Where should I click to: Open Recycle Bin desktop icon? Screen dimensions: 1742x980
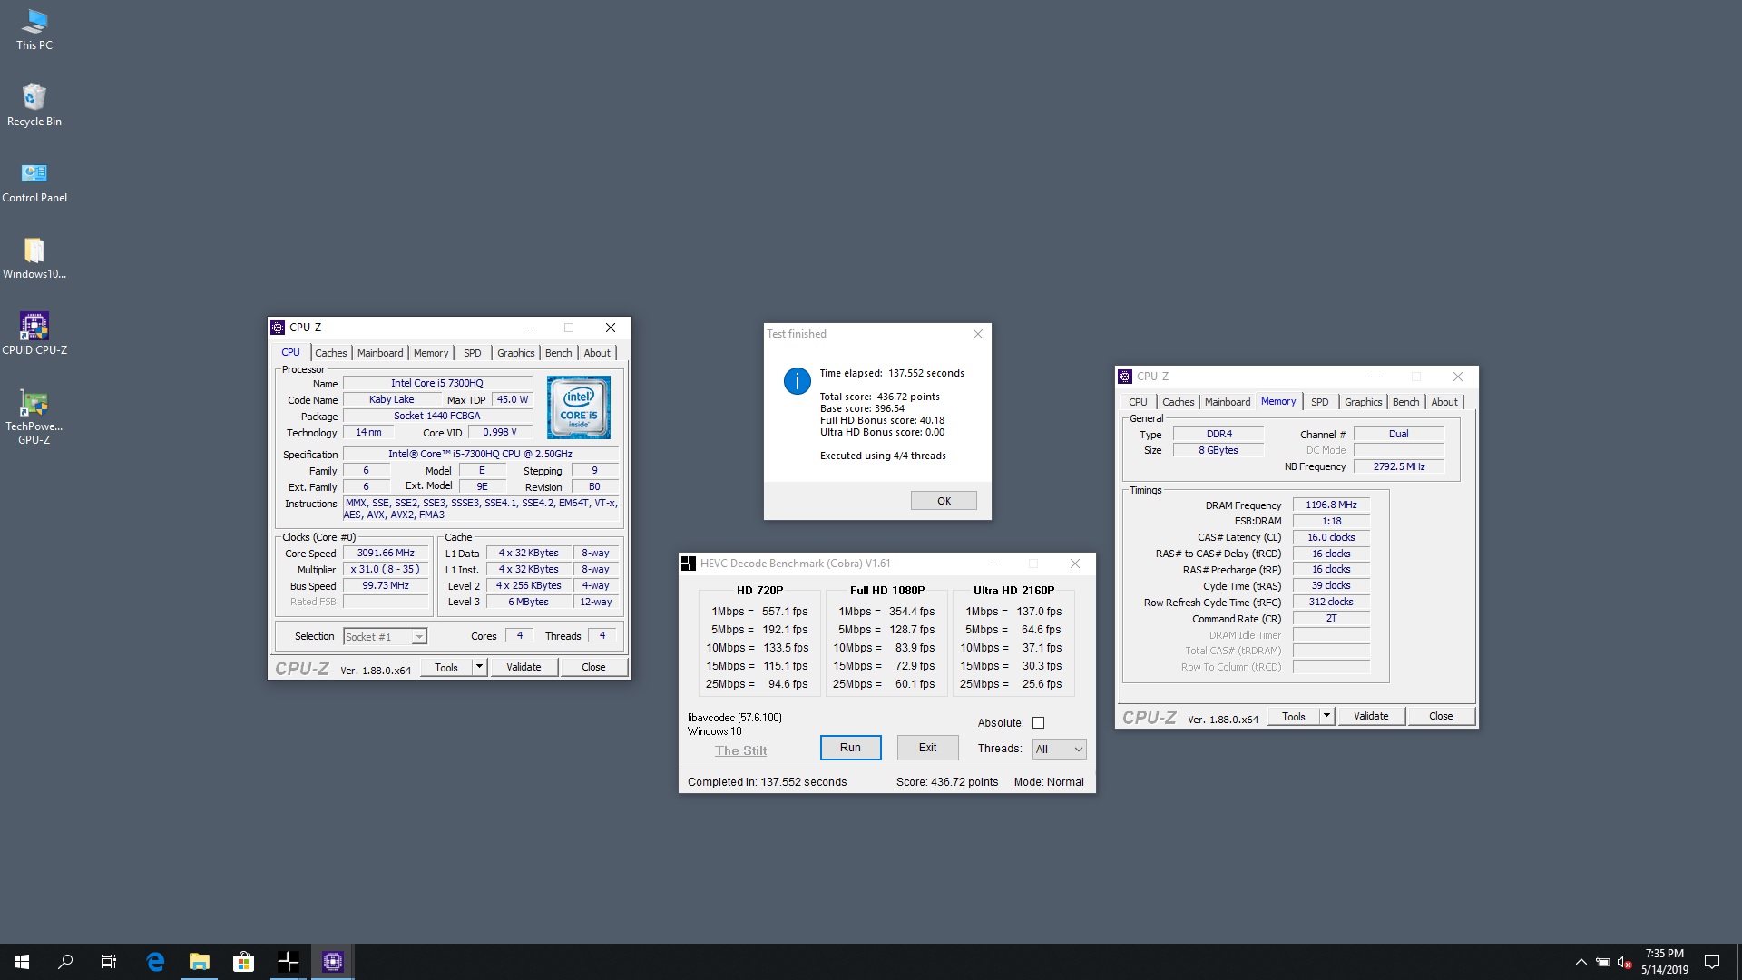click(34, 105)
